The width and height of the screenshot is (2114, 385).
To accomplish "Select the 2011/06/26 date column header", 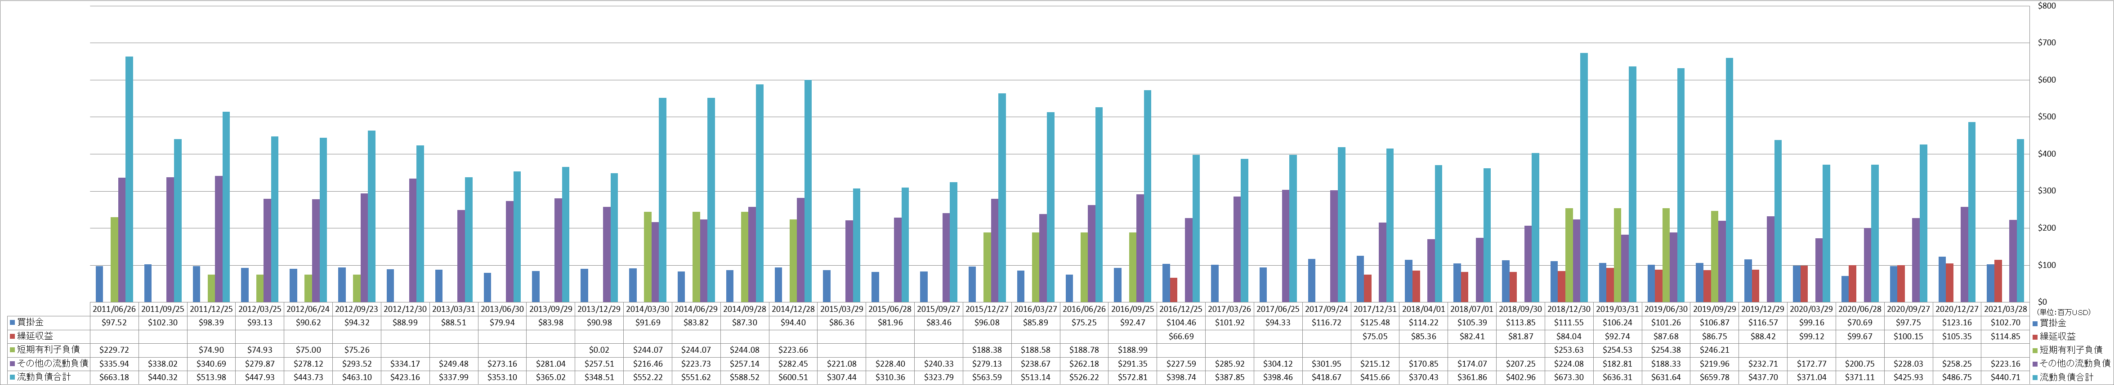I will point(114,309).
